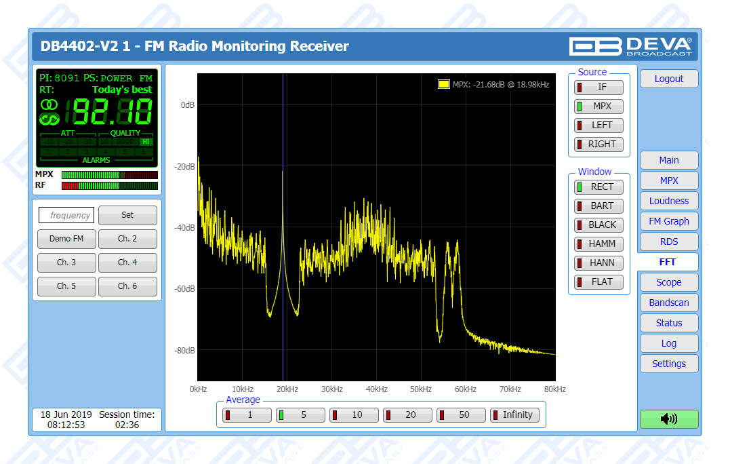Switch to the RDS tab

click(668, 241)
